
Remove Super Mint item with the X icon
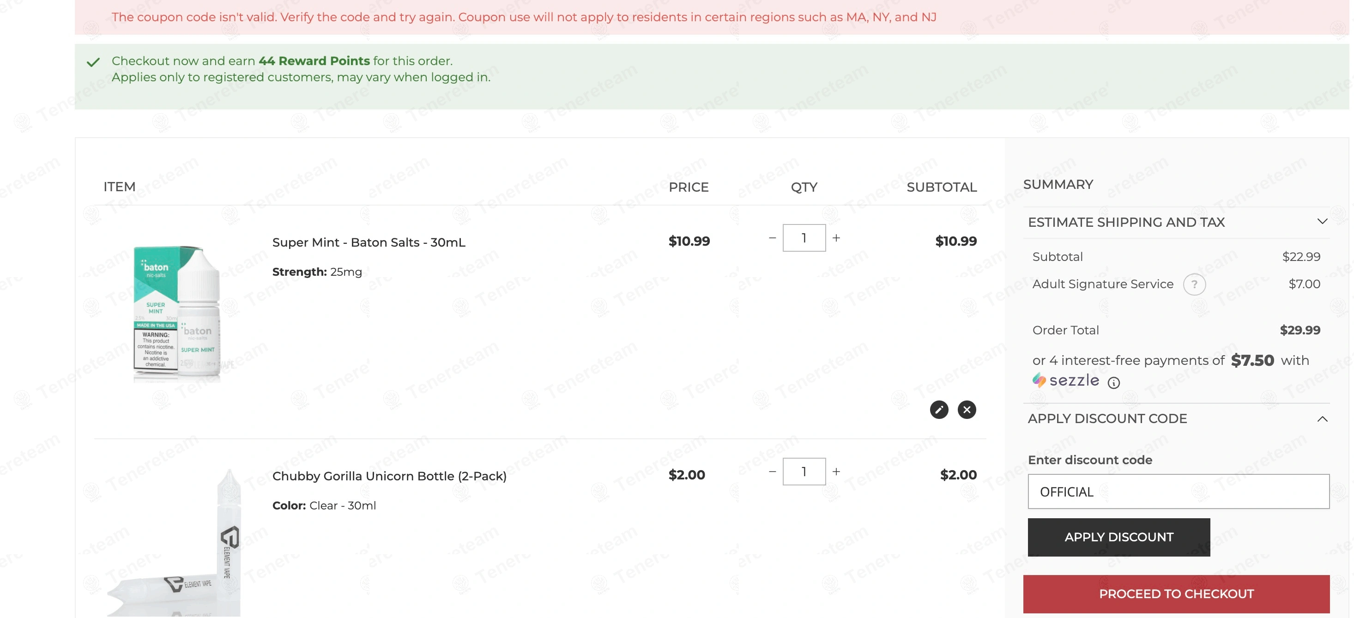click(x=966, y=409)
